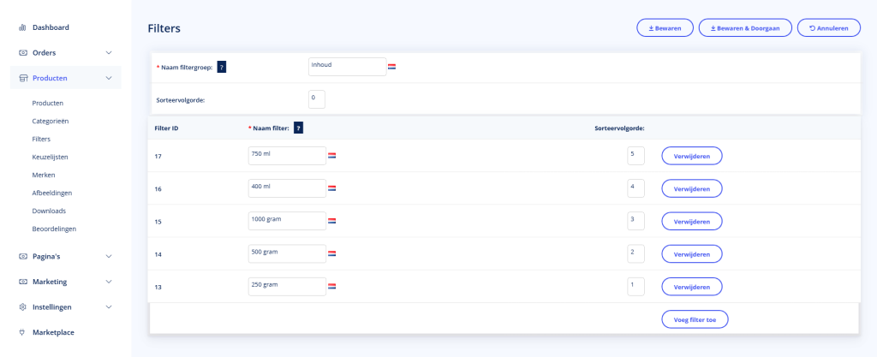
Task: Click the 500 gram filter name field
Action: (286, 253)
